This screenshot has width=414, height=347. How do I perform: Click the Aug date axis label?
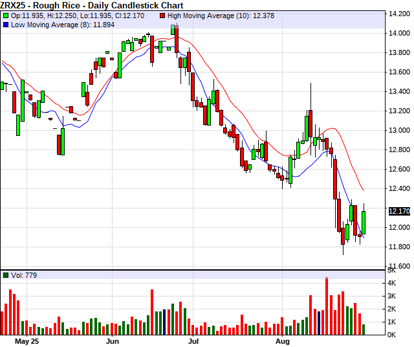(x=282, y=340)
